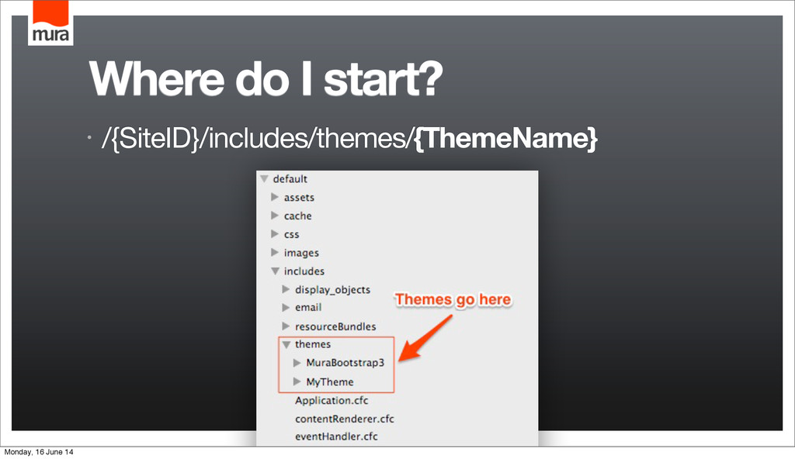Open the eventHandler.cfc file

[336, 437]
